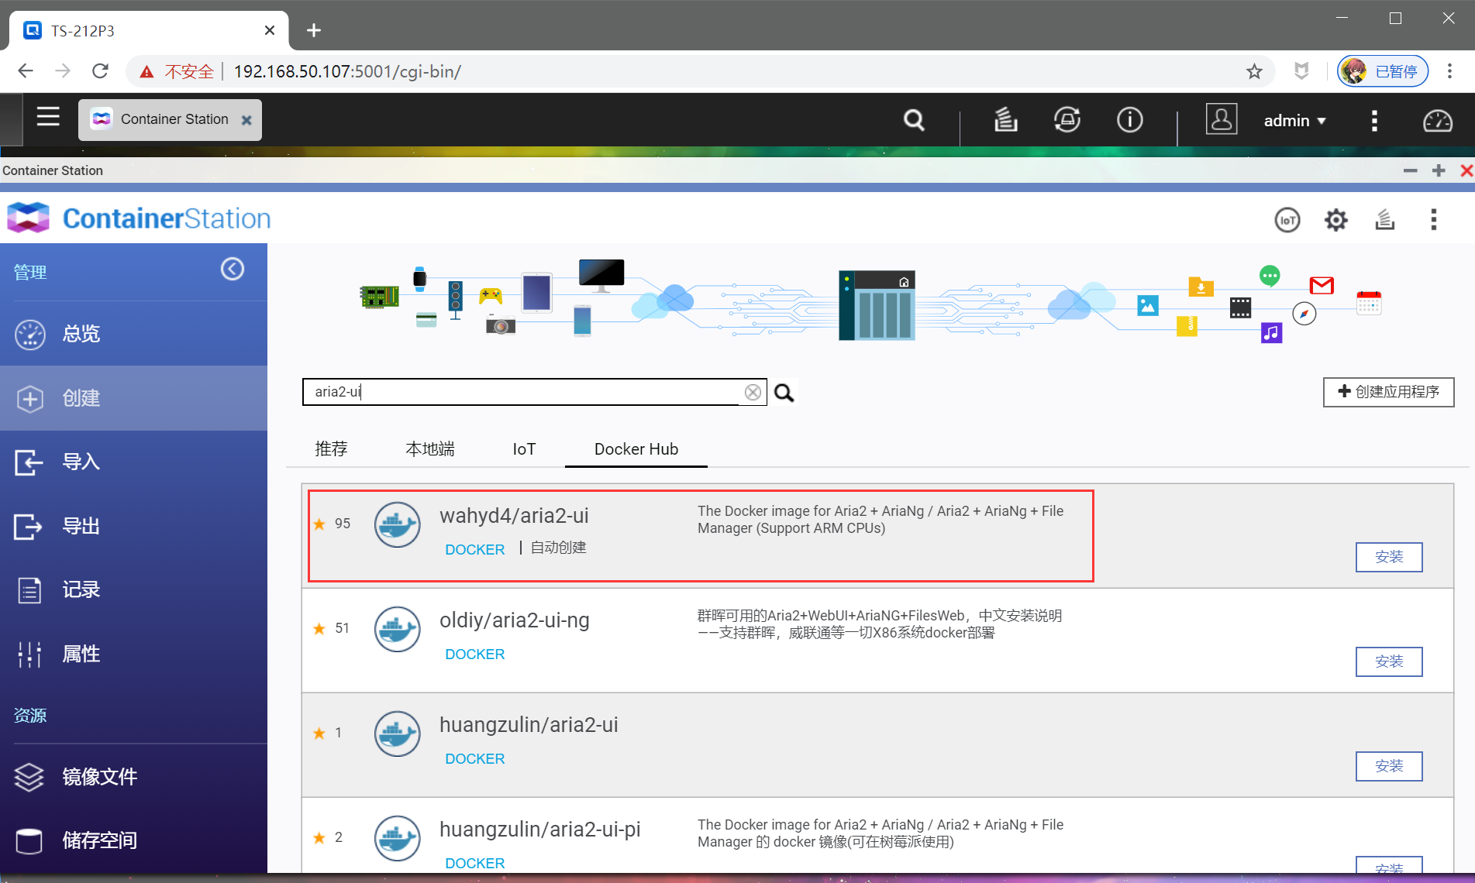Open the QTS main hamburger menu
Screen dimensions: 1475x883
pos(48,117)
